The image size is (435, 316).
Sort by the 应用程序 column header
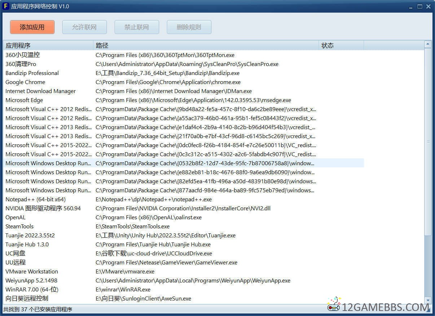[x=48, y=45]
